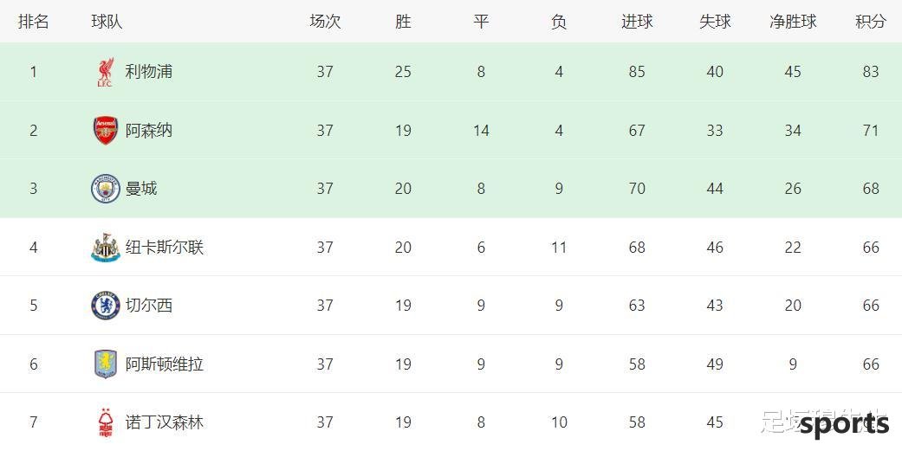Click the Manchester City crest icon
Screen dimensions: 902x451
click(106, 189)
